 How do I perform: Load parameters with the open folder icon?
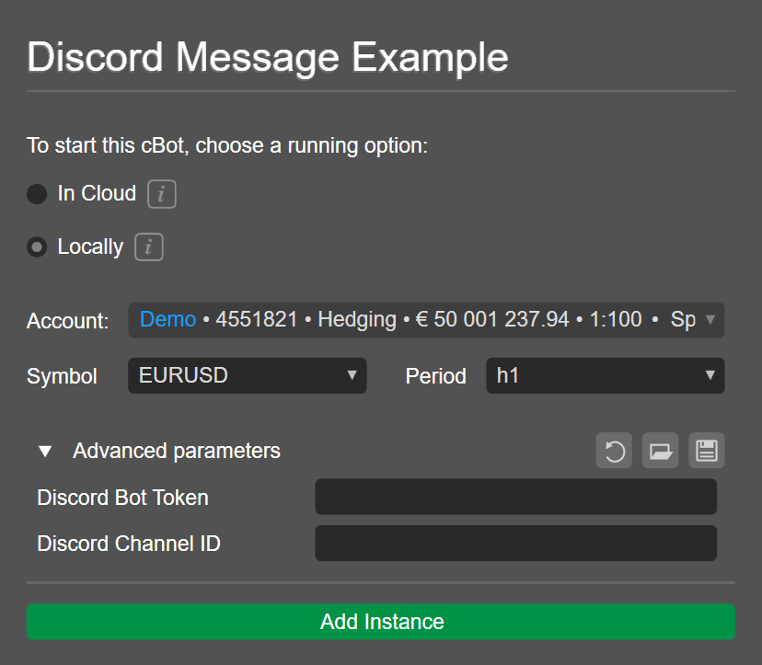coord(661,451)
